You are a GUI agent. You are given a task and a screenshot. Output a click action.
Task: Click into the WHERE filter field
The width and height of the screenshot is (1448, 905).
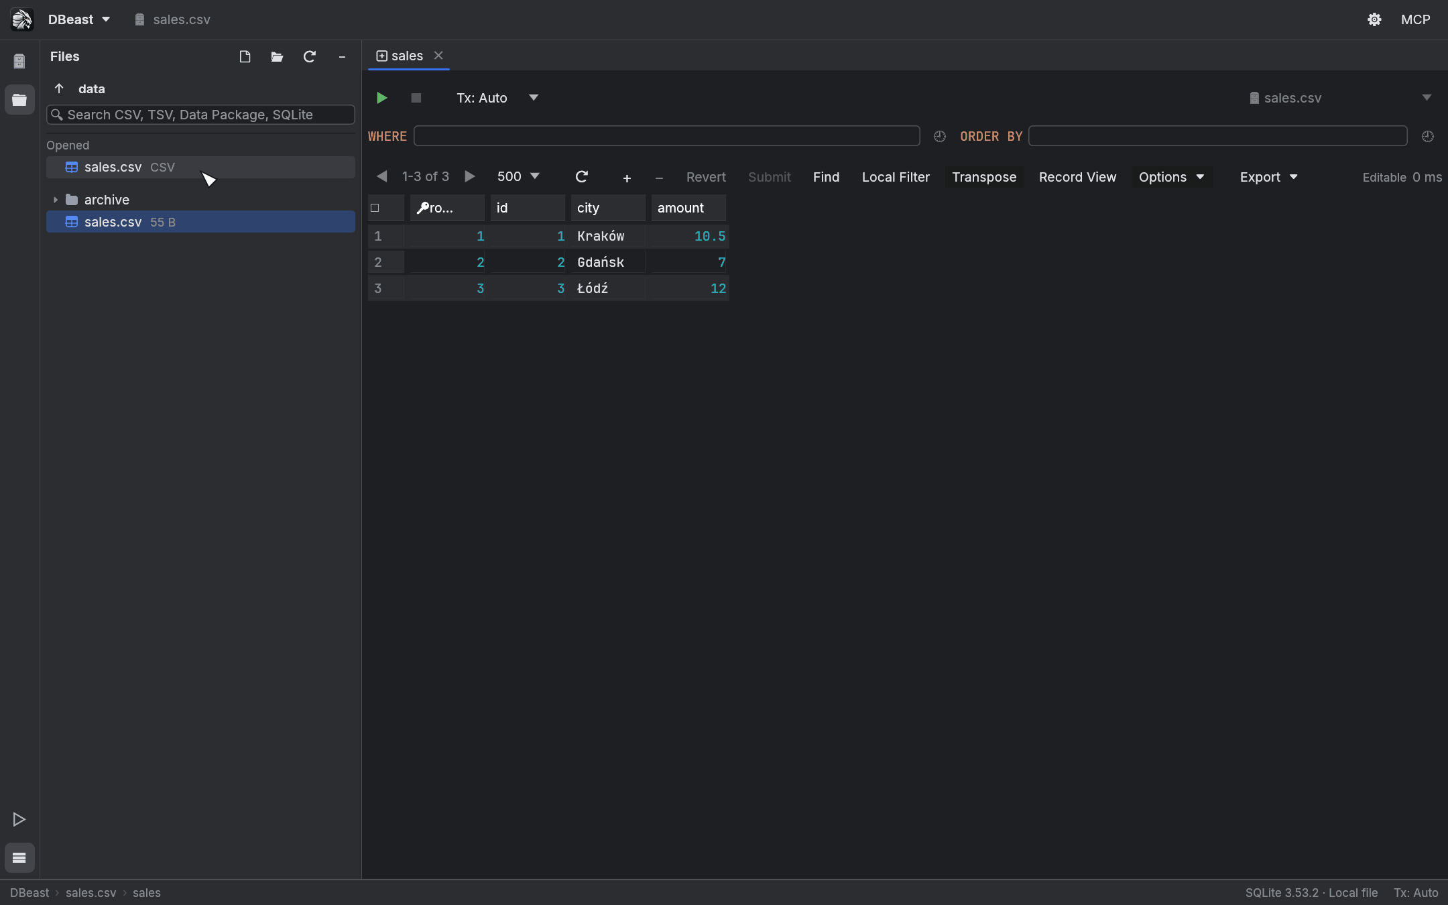666,136
